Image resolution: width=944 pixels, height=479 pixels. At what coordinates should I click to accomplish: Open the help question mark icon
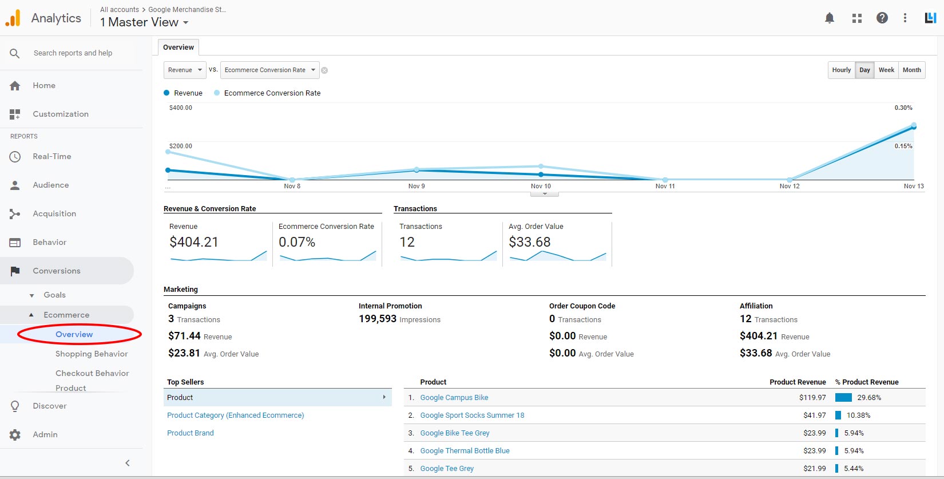[882, 18]
